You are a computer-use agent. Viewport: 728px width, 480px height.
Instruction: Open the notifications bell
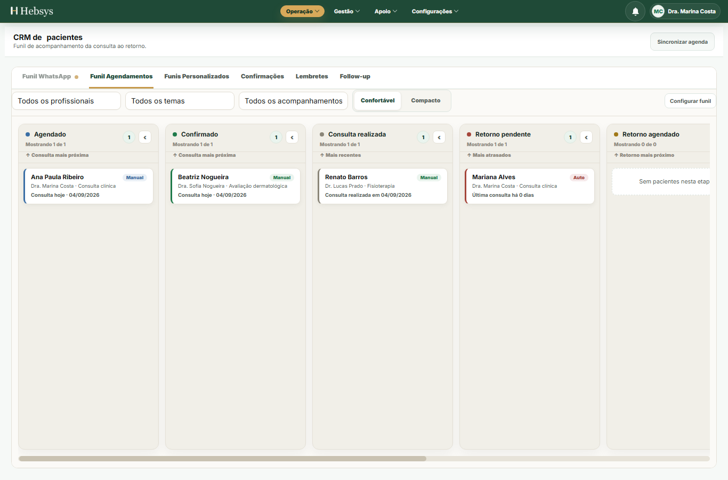point(635,11)
